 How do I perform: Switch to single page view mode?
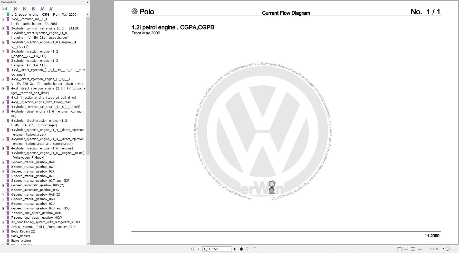point(399,249)
